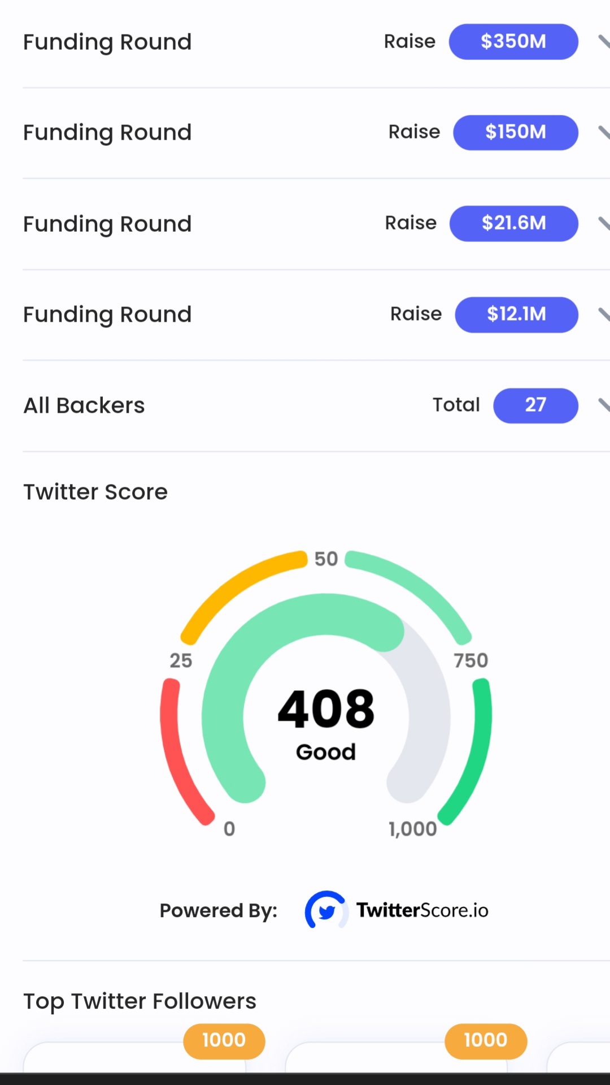
Task: Open the TwitterScore.io link
Action: (422, 910)
